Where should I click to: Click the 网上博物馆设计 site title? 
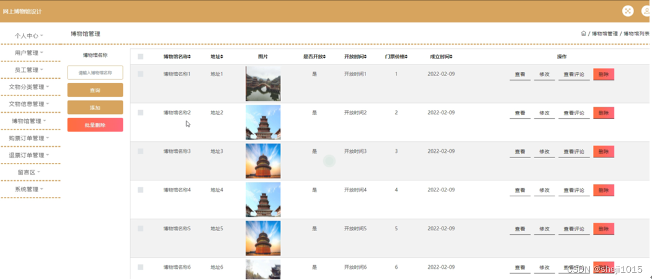22,12
